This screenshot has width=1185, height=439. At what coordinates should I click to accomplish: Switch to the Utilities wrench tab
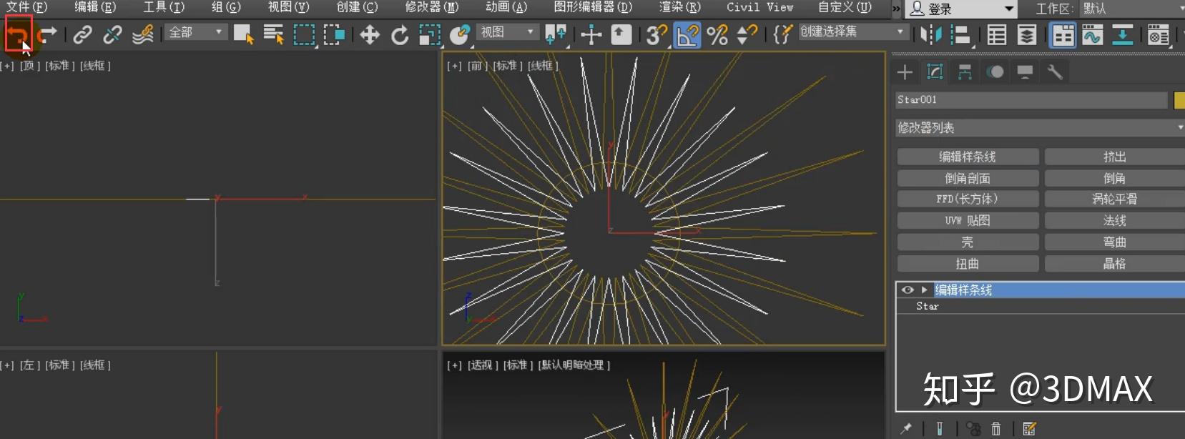(x=1055, y=71)
